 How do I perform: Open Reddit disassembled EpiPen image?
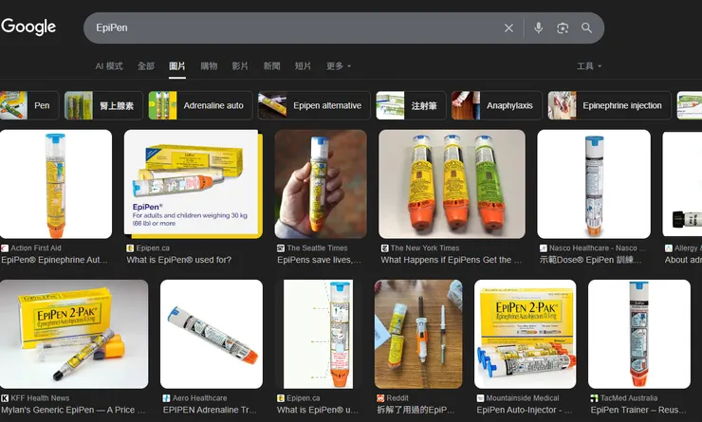(x=418, y=334)
